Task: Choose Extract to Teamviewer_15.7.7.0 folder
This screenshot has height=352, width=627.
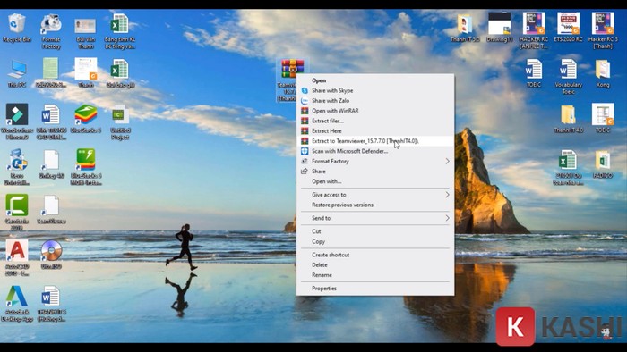Action: point(375,141)
